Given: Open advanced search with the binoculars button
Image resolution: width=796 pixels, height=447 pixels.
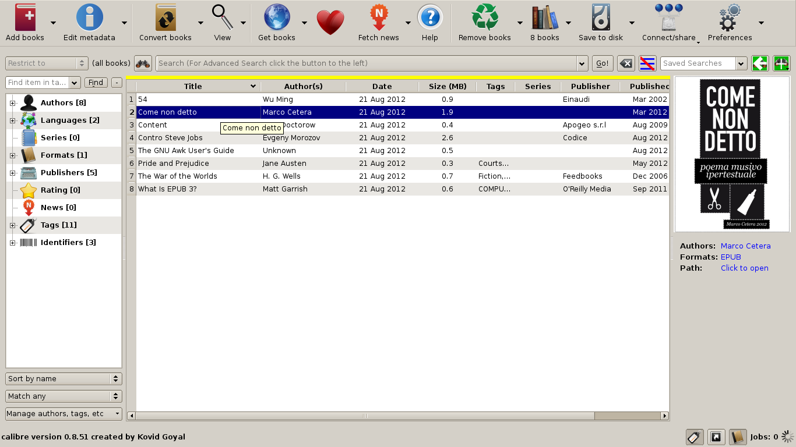Looking at the screenshot, I should (x=143, y=63).
